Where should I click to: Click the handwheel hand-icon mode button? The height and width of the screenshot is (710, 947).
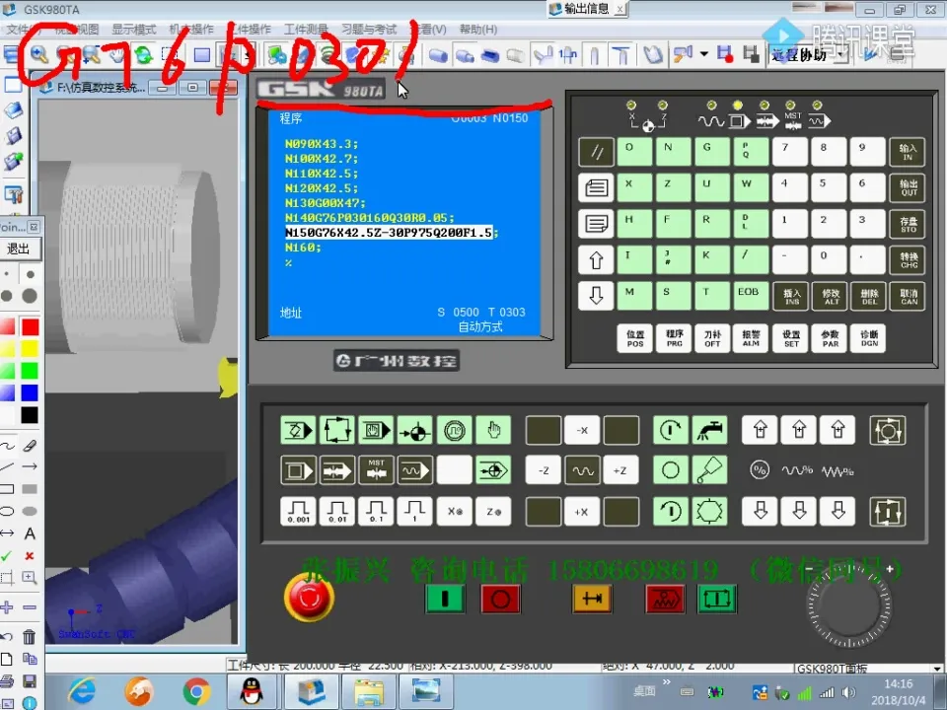click(492, 431)
